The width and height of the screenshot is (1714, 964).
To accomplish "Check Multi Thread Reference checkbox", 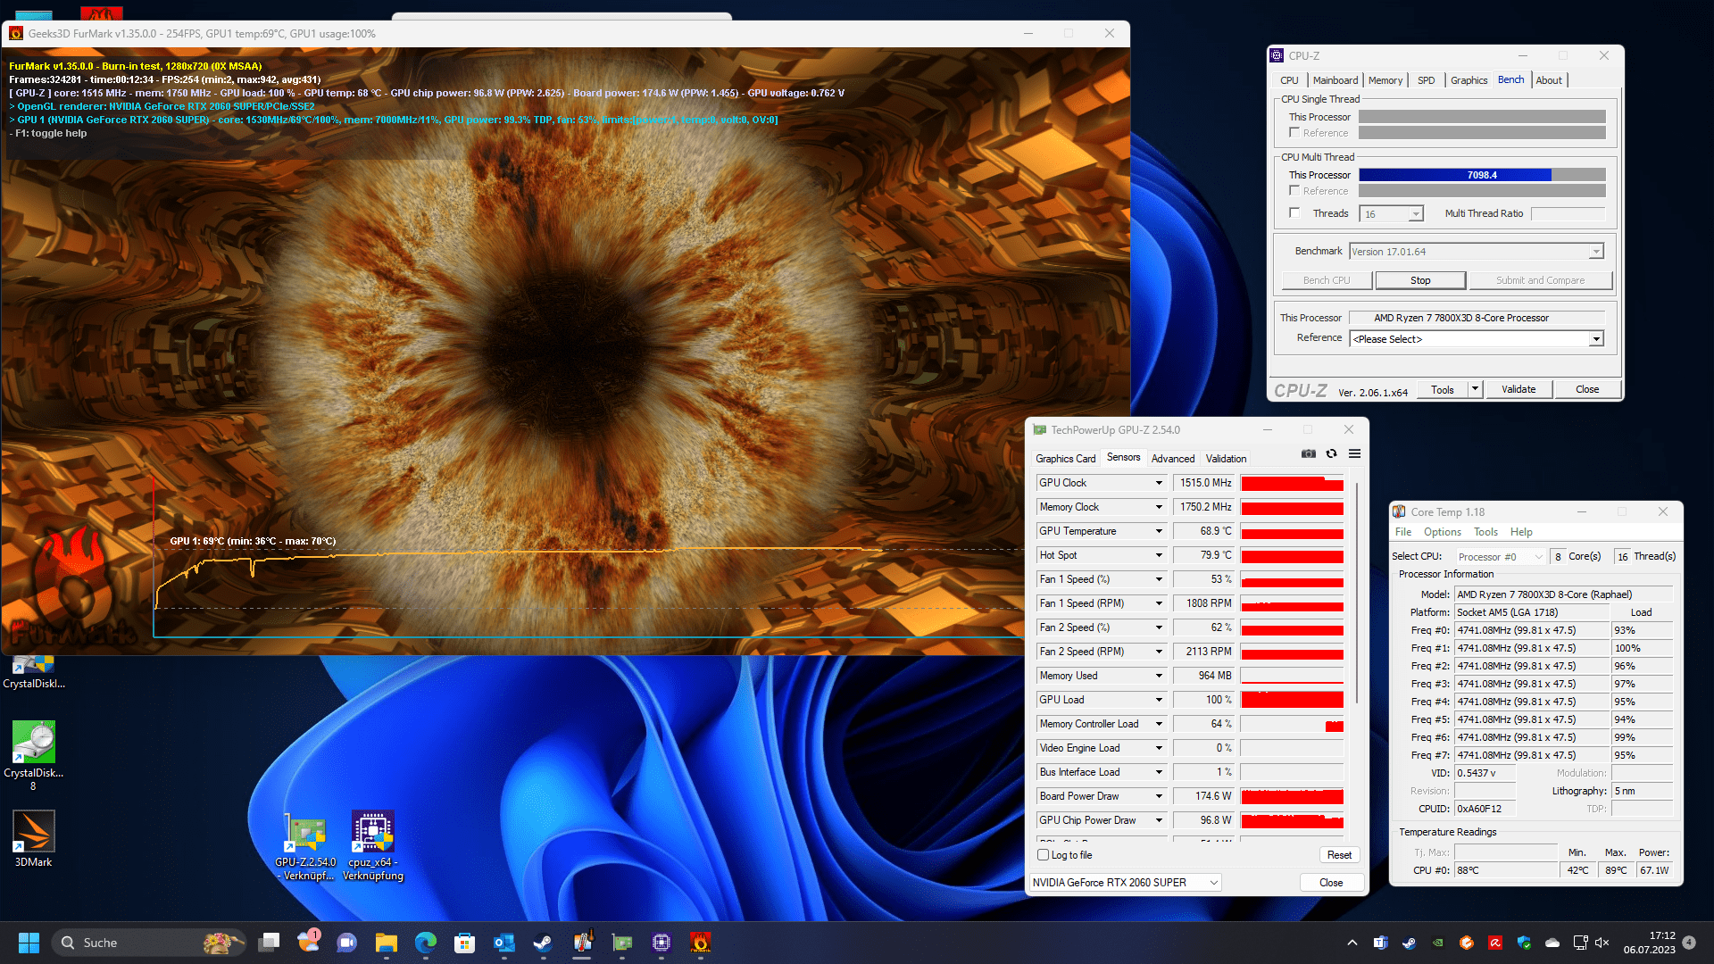I will coord(1294,191).
